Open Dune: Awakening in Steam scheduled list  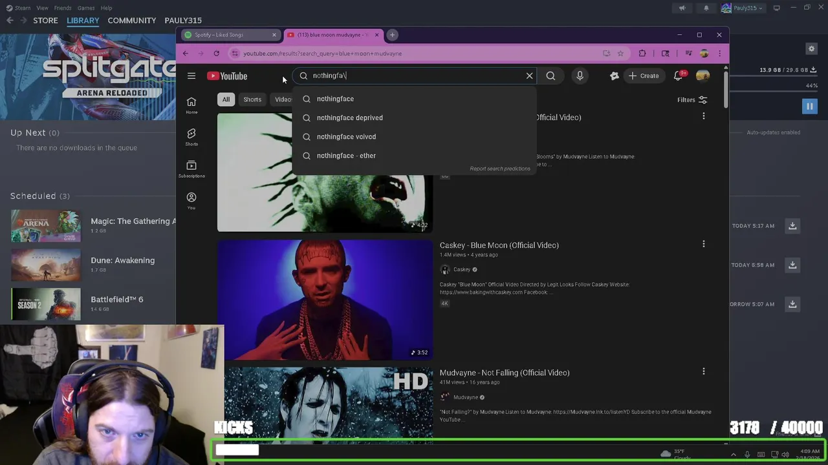click(x=122, y=260)
